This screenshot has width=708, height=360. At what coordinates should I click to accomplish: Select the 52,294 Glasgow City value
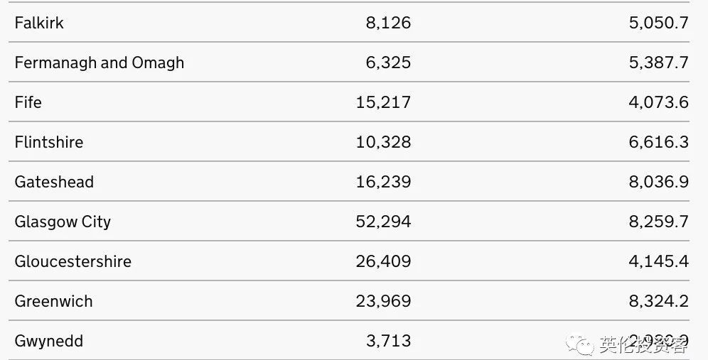[x=383, y=222]
